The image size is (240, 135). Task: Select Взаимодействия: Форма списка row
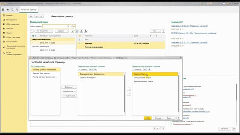click(x=101, y=74)
